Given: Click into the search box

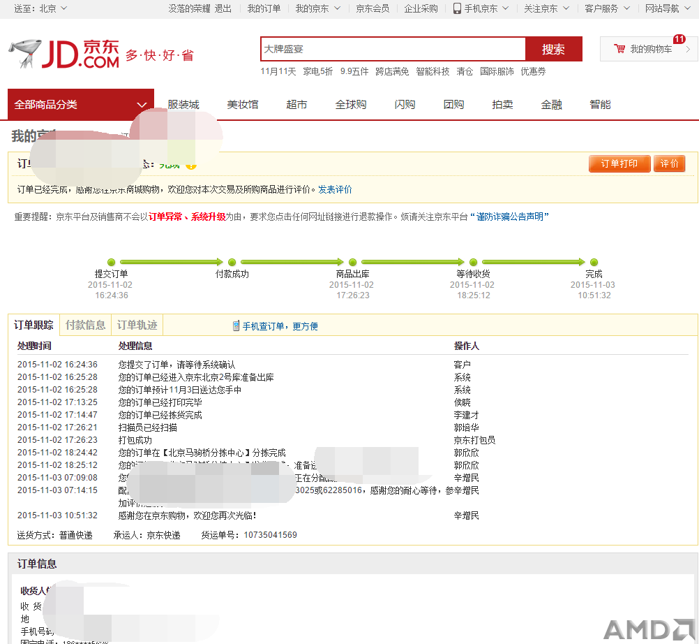Looking at the screenshot, I should [393, 49].
